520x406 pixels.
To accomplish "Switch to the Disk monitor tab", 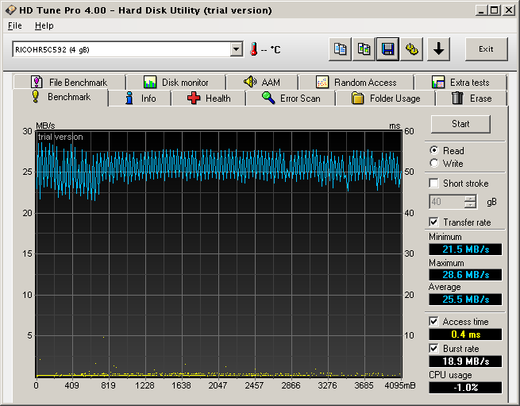I will [x=176, y=82].
